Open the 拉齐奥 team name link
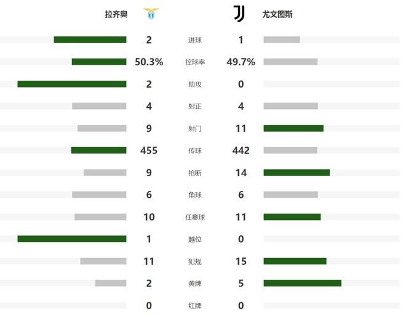Screen dimensions: 406x316 pos(116,14)
